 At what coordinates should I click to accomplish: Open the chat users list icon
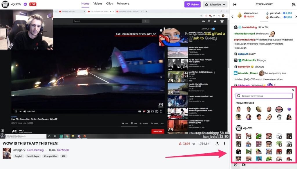point(294,4)
